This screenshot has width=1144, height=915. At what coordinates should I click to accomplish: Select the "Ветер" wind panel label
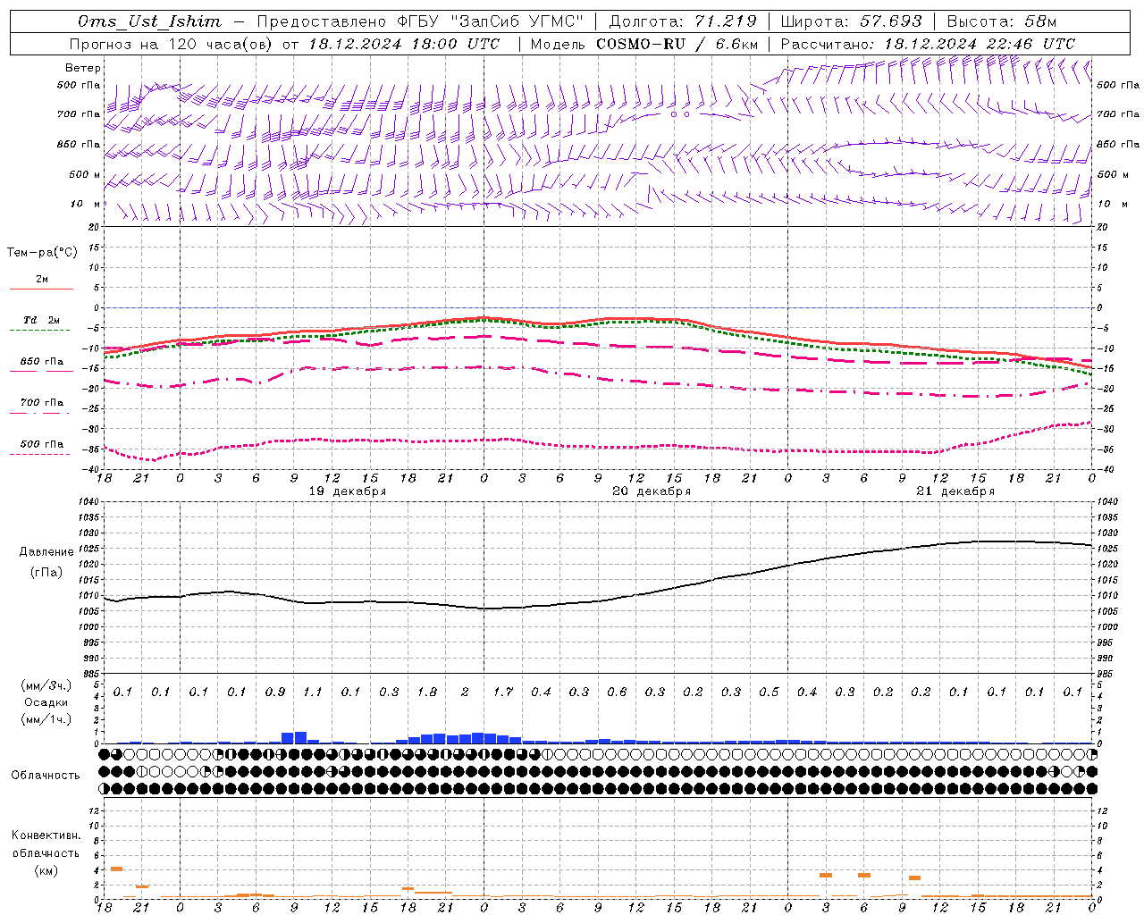click(x=83, y=68)
